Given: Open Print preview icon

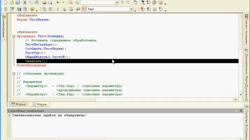Looking at the screenshot, I should [x=50, y=2].
